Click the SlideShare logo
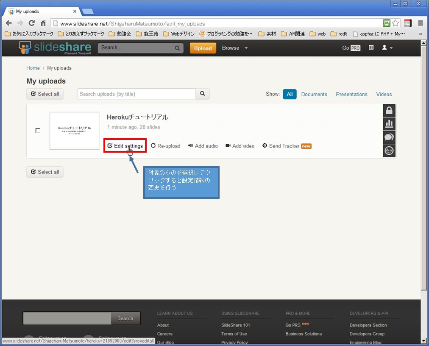This screenshot has width=429, height=346. 55,48
